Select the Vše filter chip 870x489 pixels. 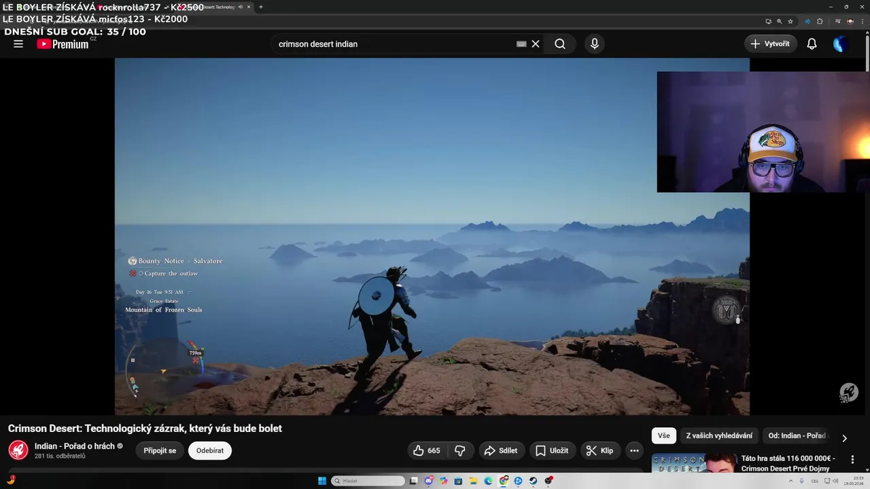pos(664,436)
